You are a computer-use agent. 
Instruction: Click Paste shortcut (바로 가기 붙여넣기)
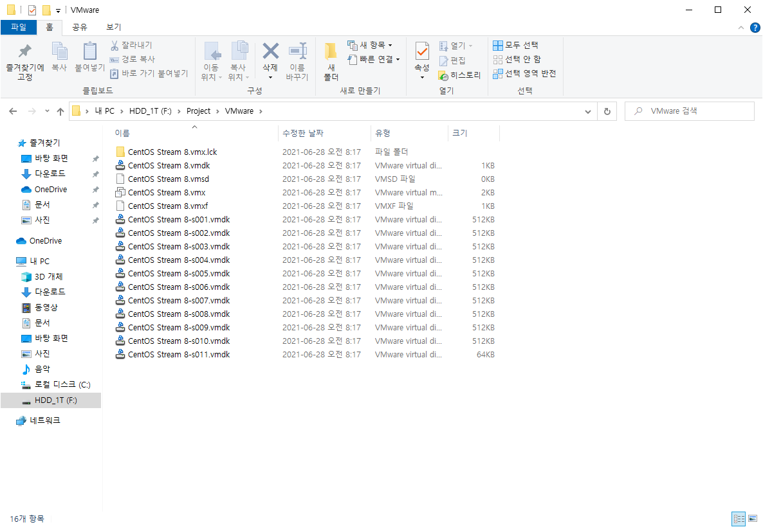pyautogui.click(x=149, y=73)
